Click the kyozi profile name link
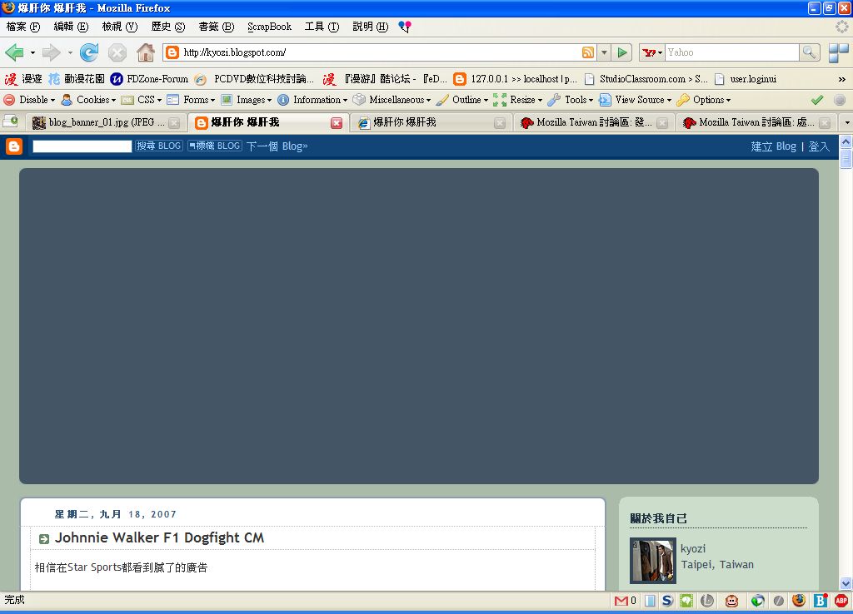The width and height of the screenshot is (853, 614). pos(693,549)
